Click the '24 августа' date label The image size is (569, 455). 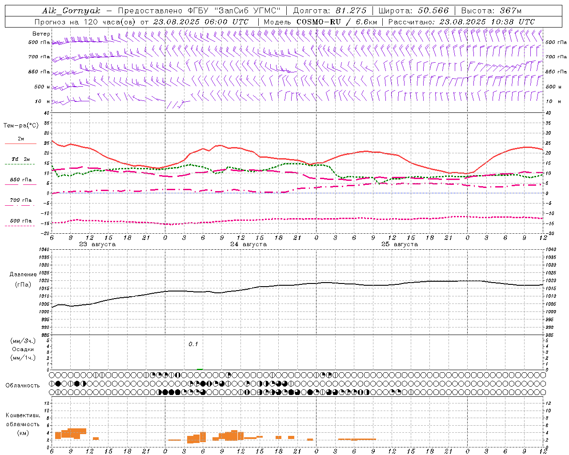(x=248, y=244)
